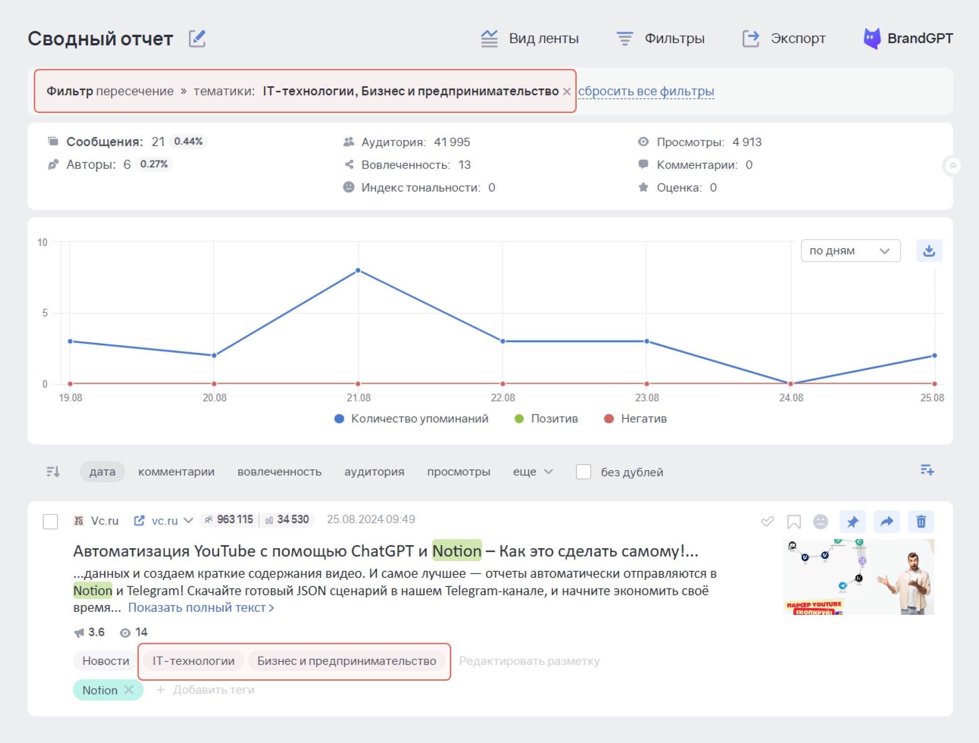979x743 pixels.
Task: Download the chart image
Action: 929,251
